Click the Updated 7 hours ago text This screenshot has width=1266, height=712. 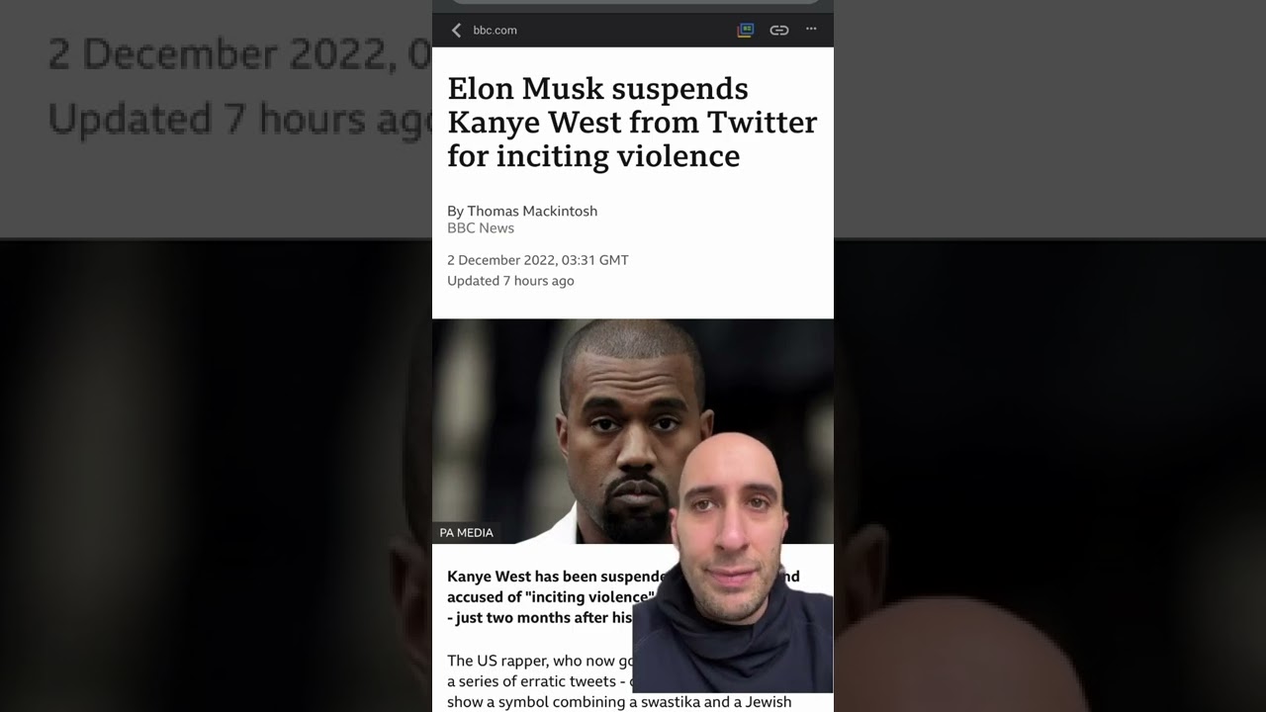coord(510,281)
